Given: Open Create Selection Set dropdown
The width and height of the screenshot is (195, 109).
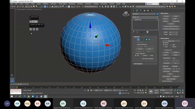Looking at the screenshot, I should [91, 6].
